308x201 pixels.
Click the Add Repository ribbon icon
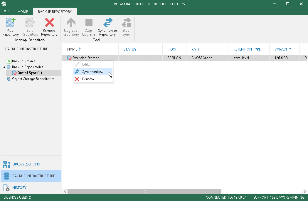tap(10, 22)
